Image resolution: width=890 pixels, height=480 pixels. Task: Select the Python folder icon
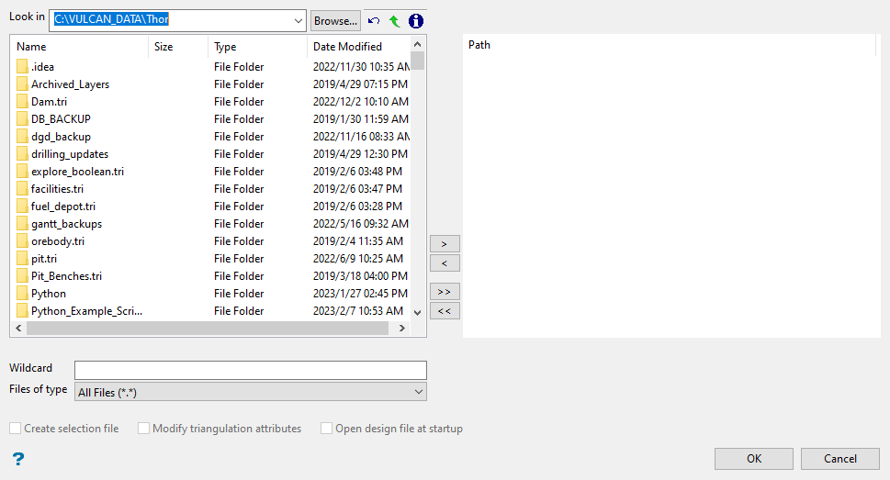tap(22, 294)
